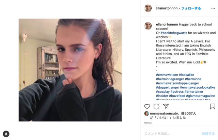Open the caption's ellanortonnnn avatar

click(x=148, y=26)
